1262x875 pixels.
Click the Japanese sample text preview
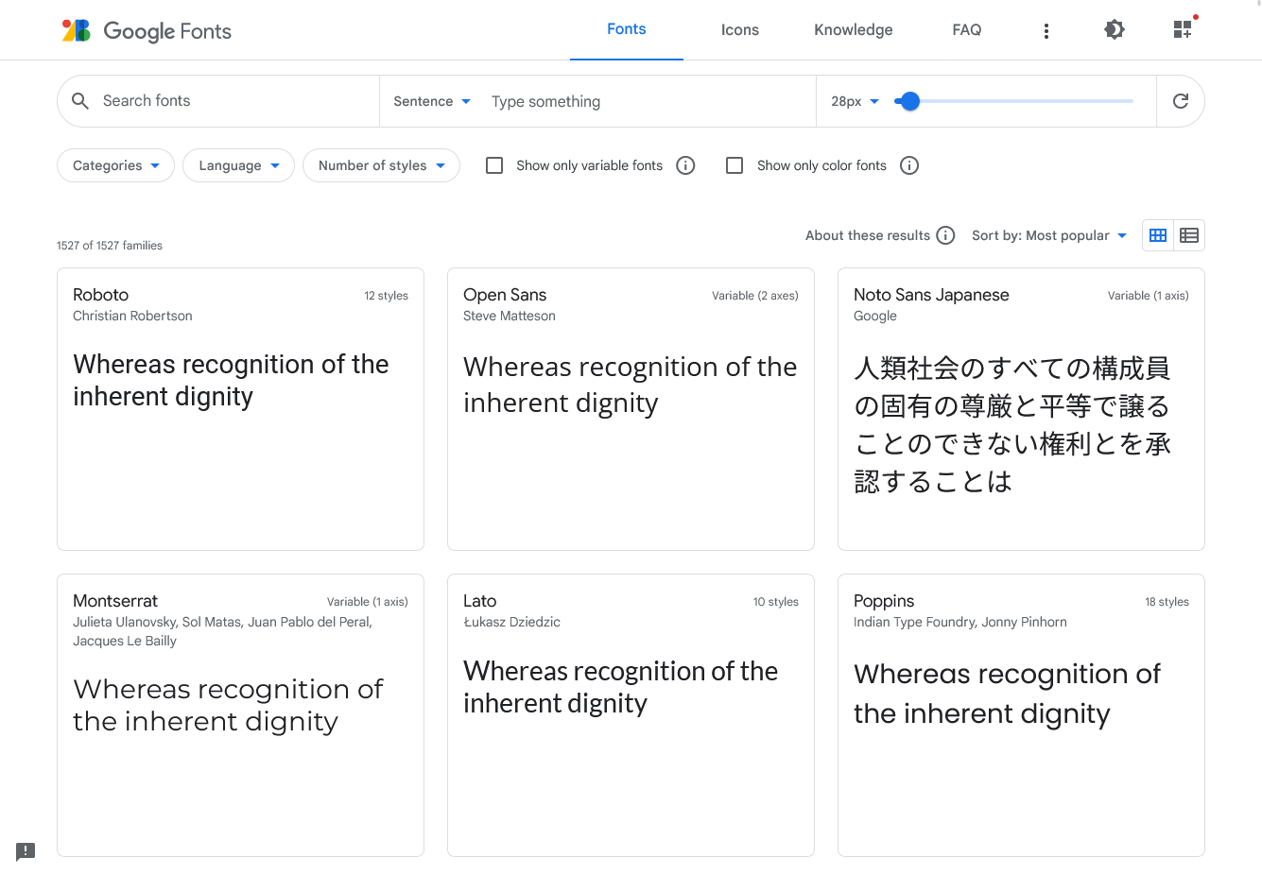click(x=1012, y=425)
